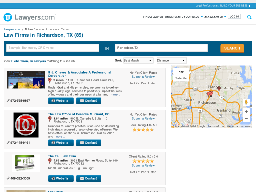Viewport: 256px width, 192px height.
Task: Zoom in on the map with plus
Action: pos(246,112)
